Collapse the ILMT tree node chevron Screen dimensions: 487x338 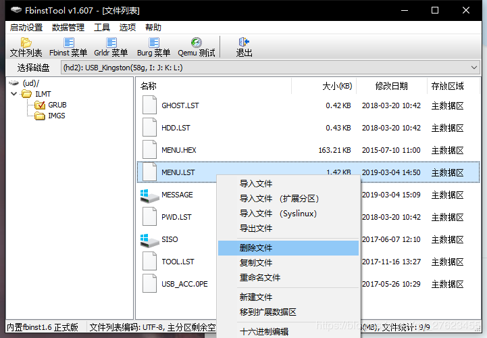click(14, 93)
